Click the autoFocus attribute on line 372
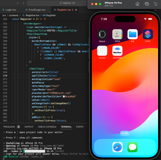The height and width of the screenshot is (160, 161). click(x=38, y=83)
